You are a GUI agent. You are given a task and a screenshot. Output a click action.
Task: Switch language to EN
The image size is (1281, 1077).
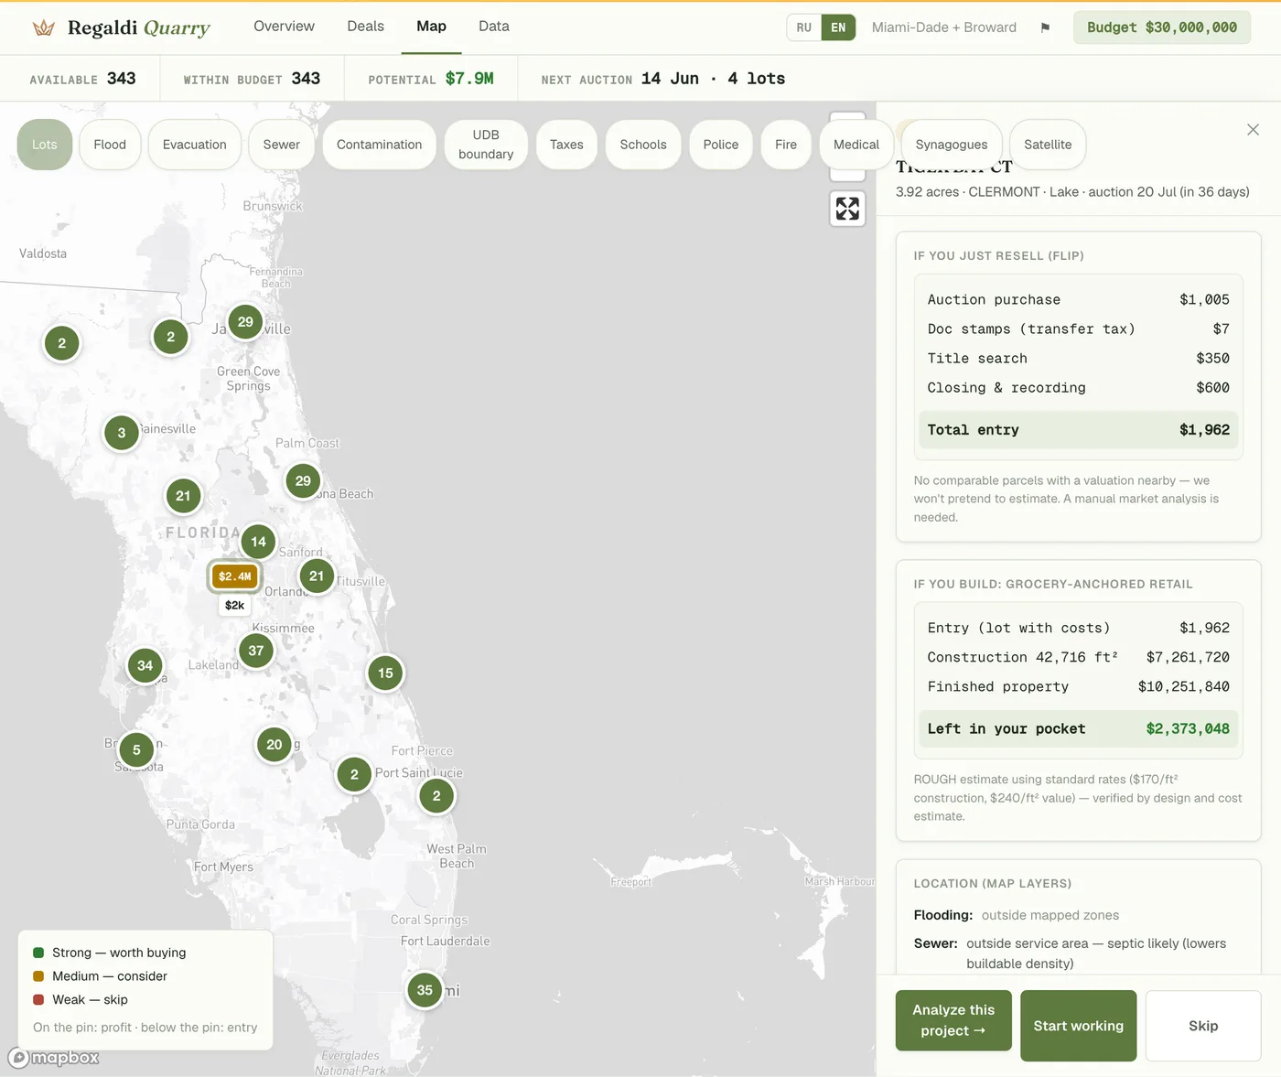point(838,27)
